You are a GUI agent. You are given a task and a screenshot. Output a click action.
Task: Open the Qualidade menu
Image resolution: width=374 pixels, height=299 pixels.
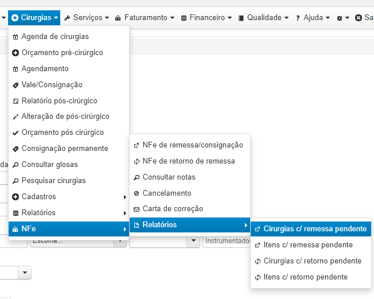click(263, 18)
